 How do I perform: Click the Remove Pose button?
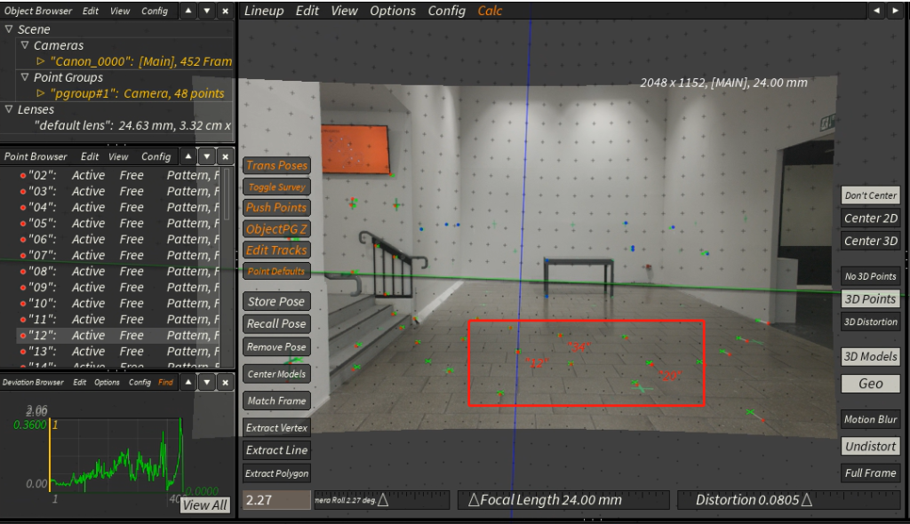[x=276, y=347]
